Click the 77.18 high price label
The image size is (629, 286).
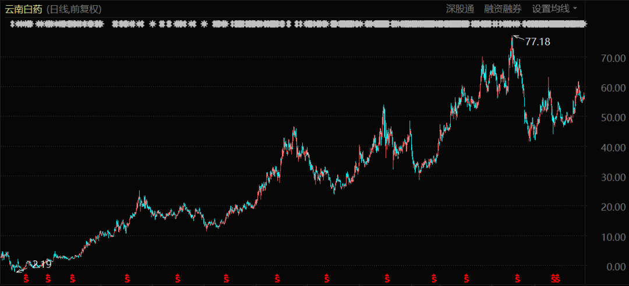pyautogui.click(x=538, y=42)
